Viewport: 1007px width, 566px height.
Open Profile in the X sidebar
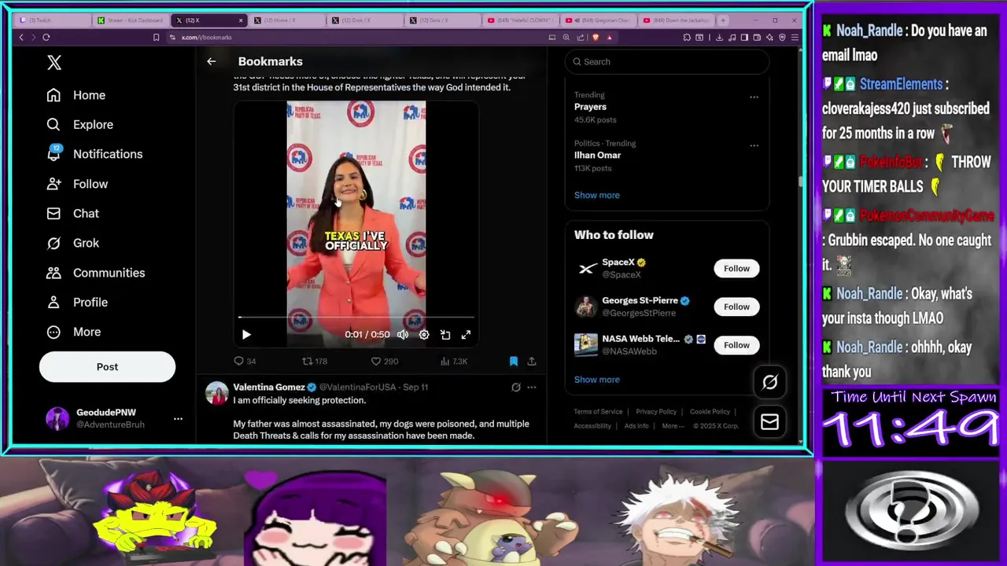[x=77, y=302]
